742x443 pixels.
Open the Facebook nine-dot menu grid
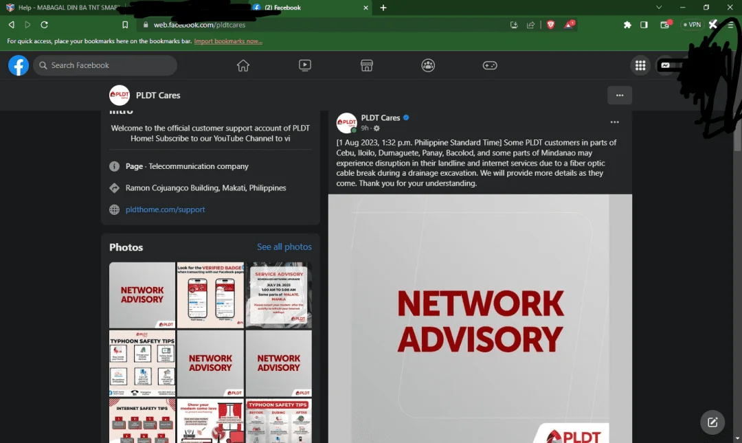click(640, 65)
